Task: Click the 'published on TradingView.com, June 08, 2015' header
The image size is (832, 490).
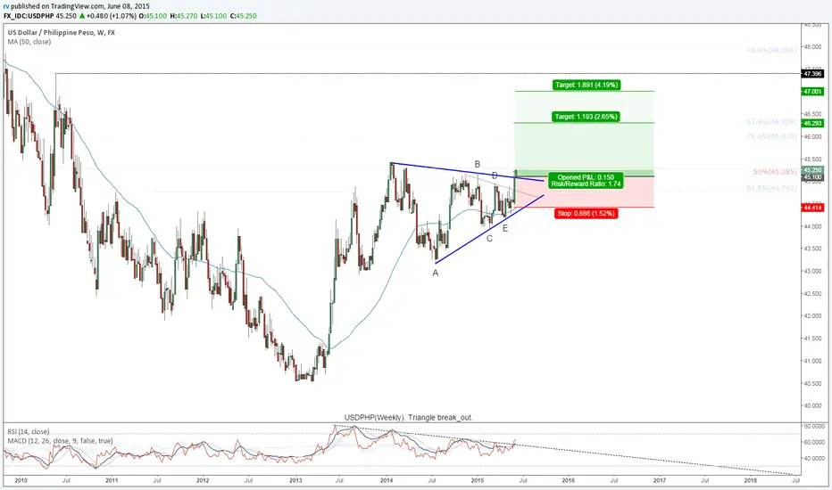Action: [x=80, y=6]
